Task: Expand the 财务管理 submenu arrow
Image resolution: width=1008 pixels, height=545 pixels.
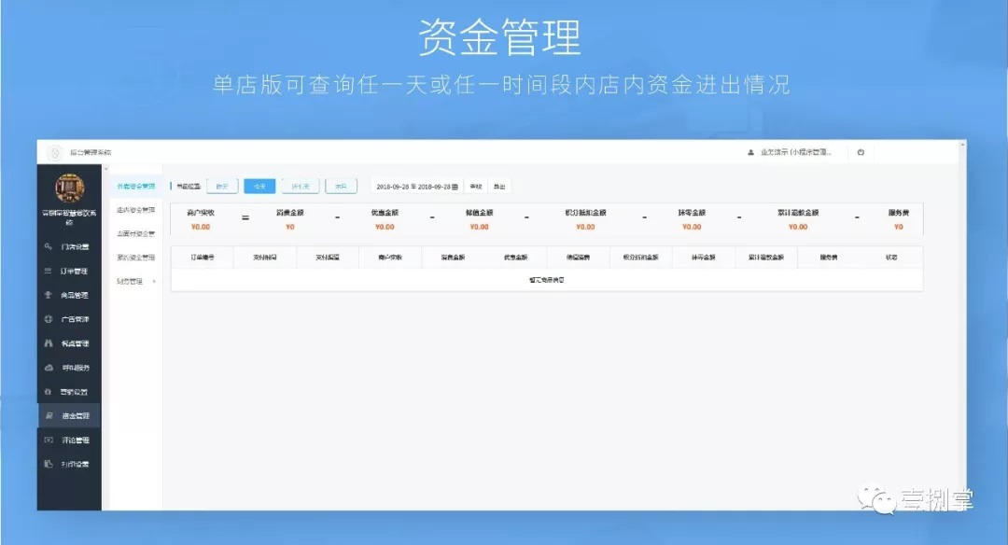Action: pos(154,281)
